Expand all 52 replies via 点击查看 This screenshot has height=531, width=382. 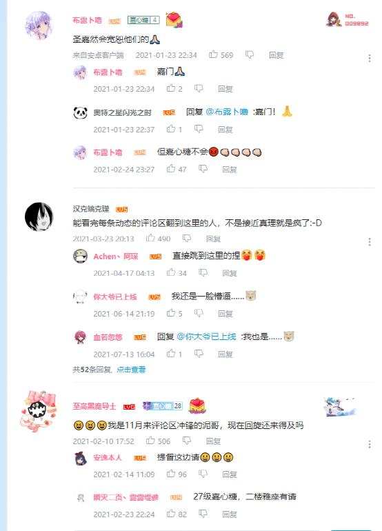click(x=131, y=370)
